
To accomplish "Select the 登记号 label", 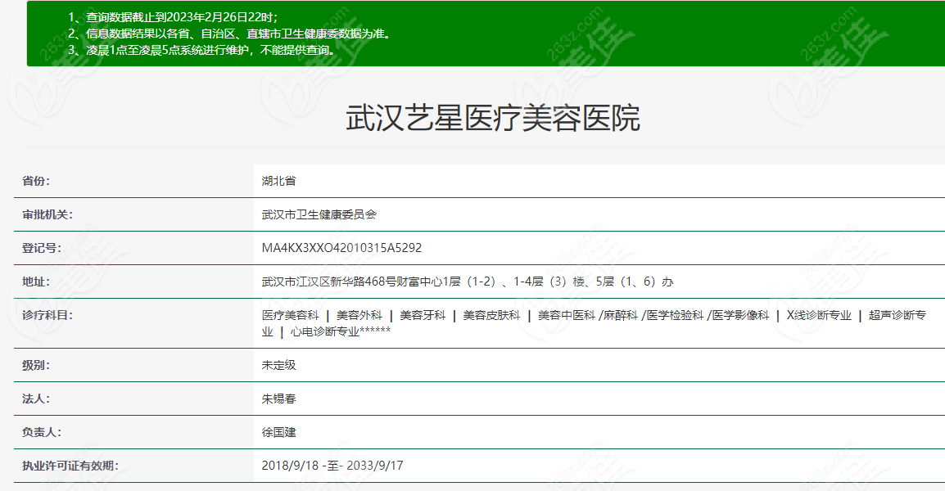I will pyautogui.click(x=42, y=248).
